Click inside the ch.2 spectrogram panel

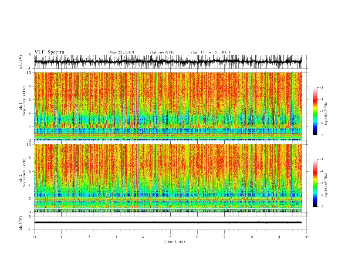pos(168,178)
